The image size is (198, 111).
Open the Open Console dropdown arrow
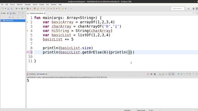[x=190, y=74]
